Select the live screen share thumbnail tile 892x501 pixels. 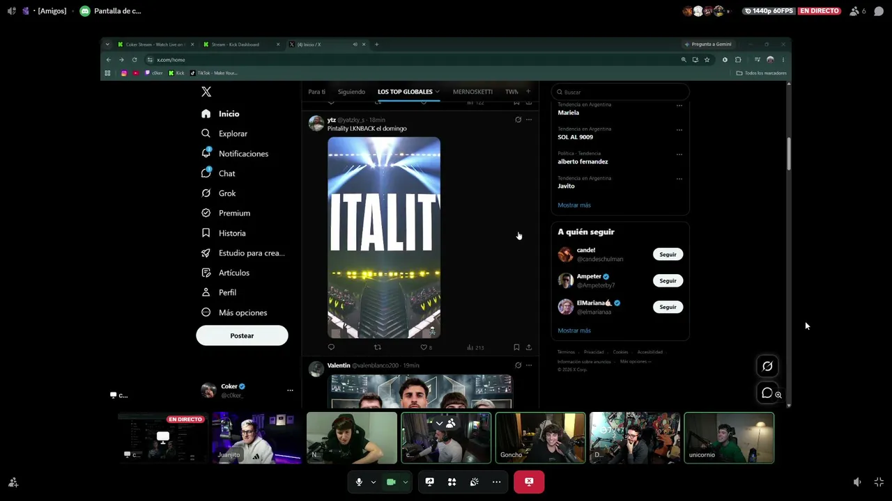coord(162,438)
